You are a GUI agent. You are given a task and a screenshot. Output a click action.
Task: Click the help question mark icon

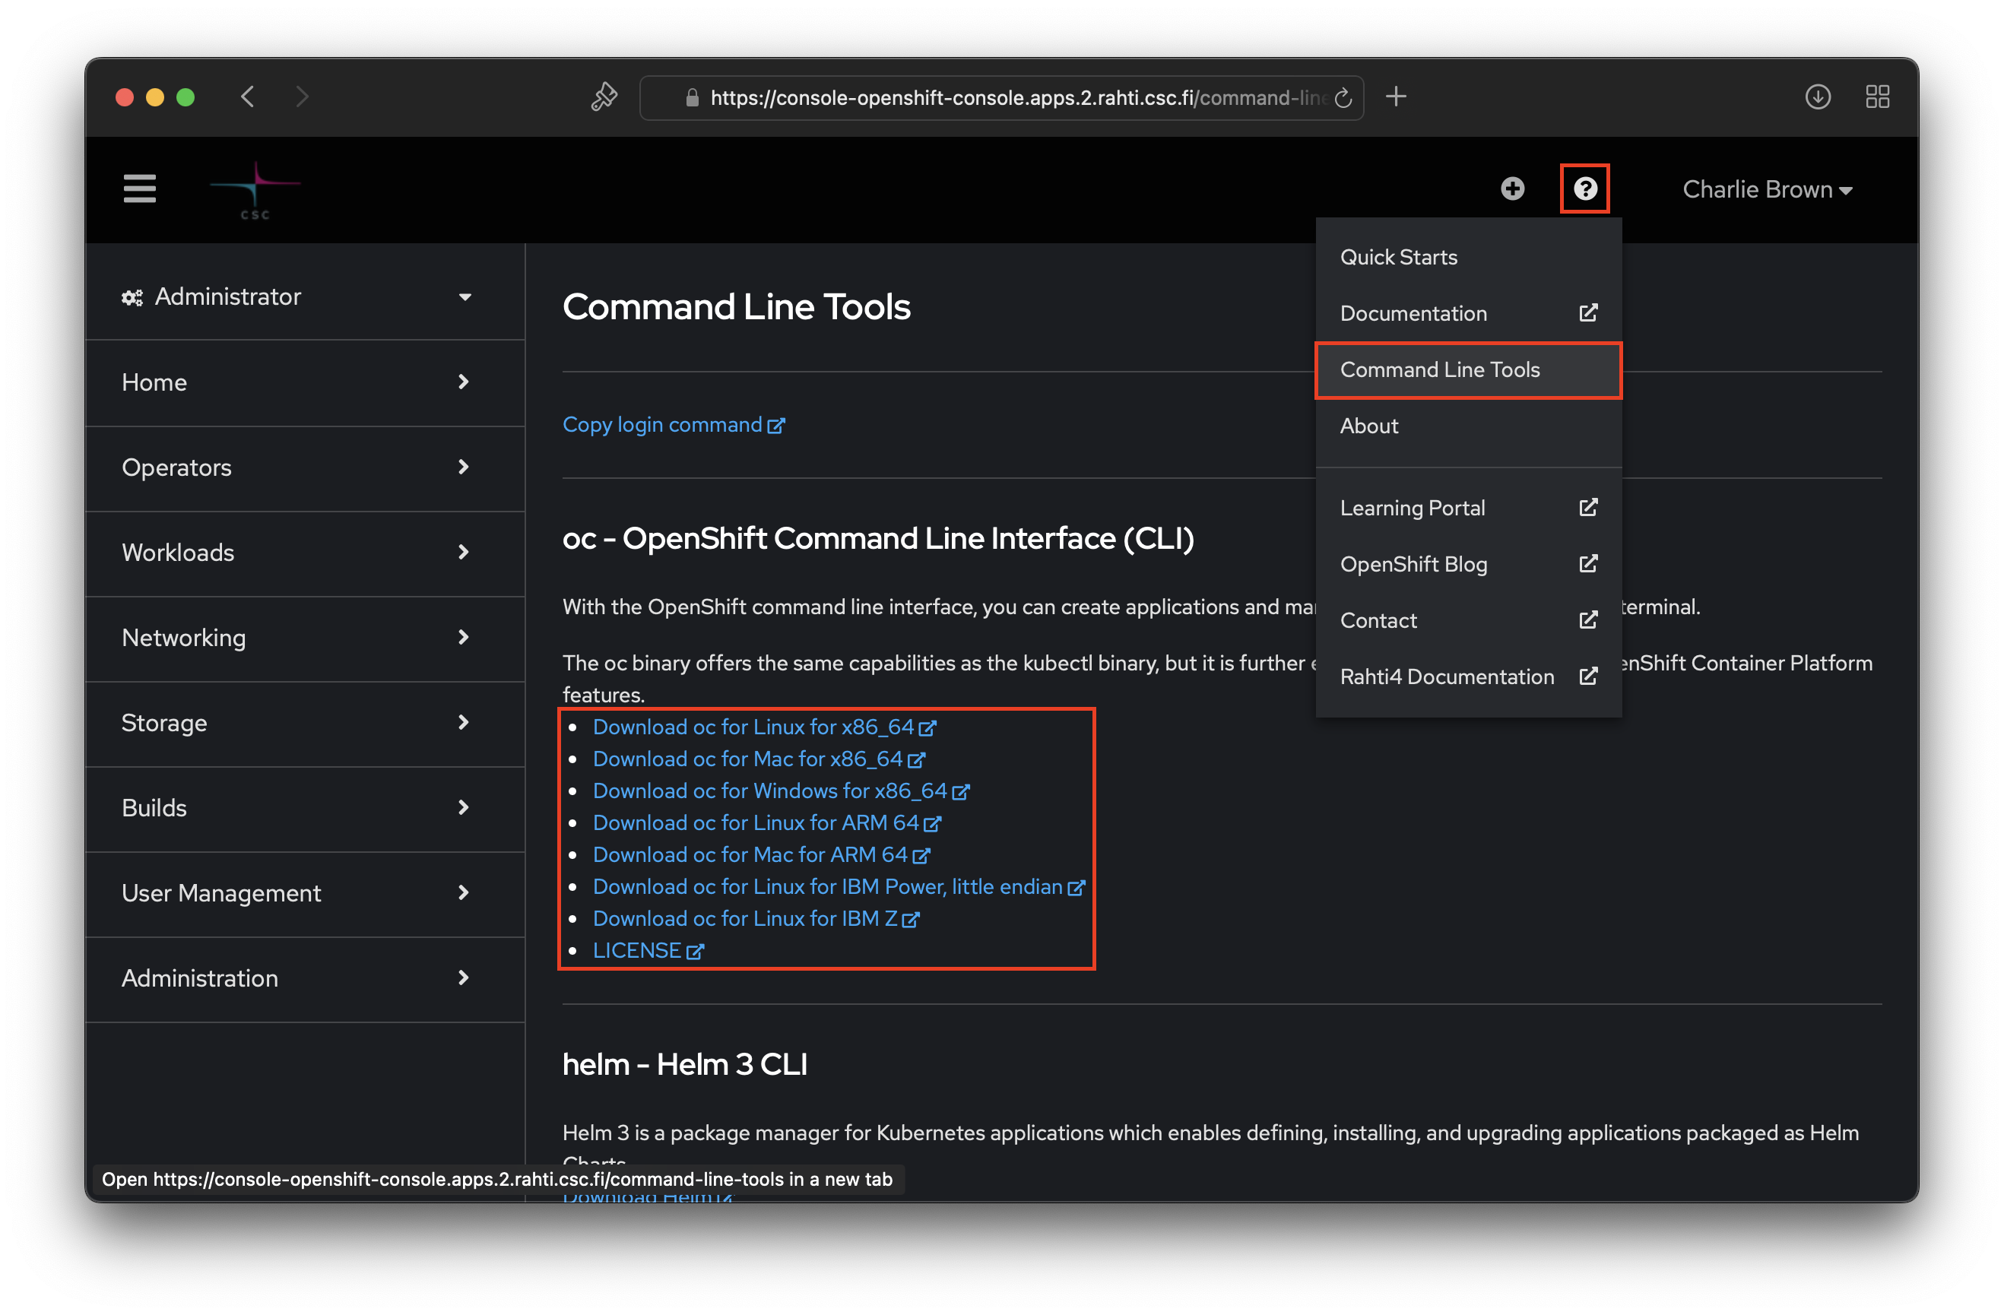[x=1584, y=189]
